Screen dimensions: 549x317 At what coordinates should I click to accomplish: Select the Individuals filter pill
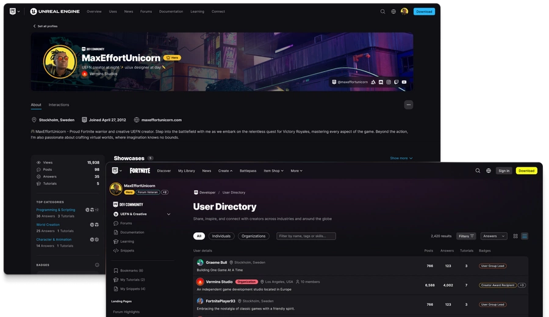(221, 236)
